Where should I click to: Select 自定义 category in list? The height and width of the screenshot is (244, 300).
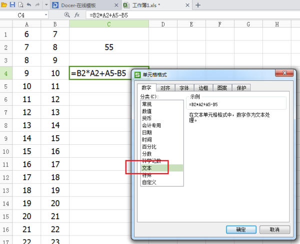point(162,182)
